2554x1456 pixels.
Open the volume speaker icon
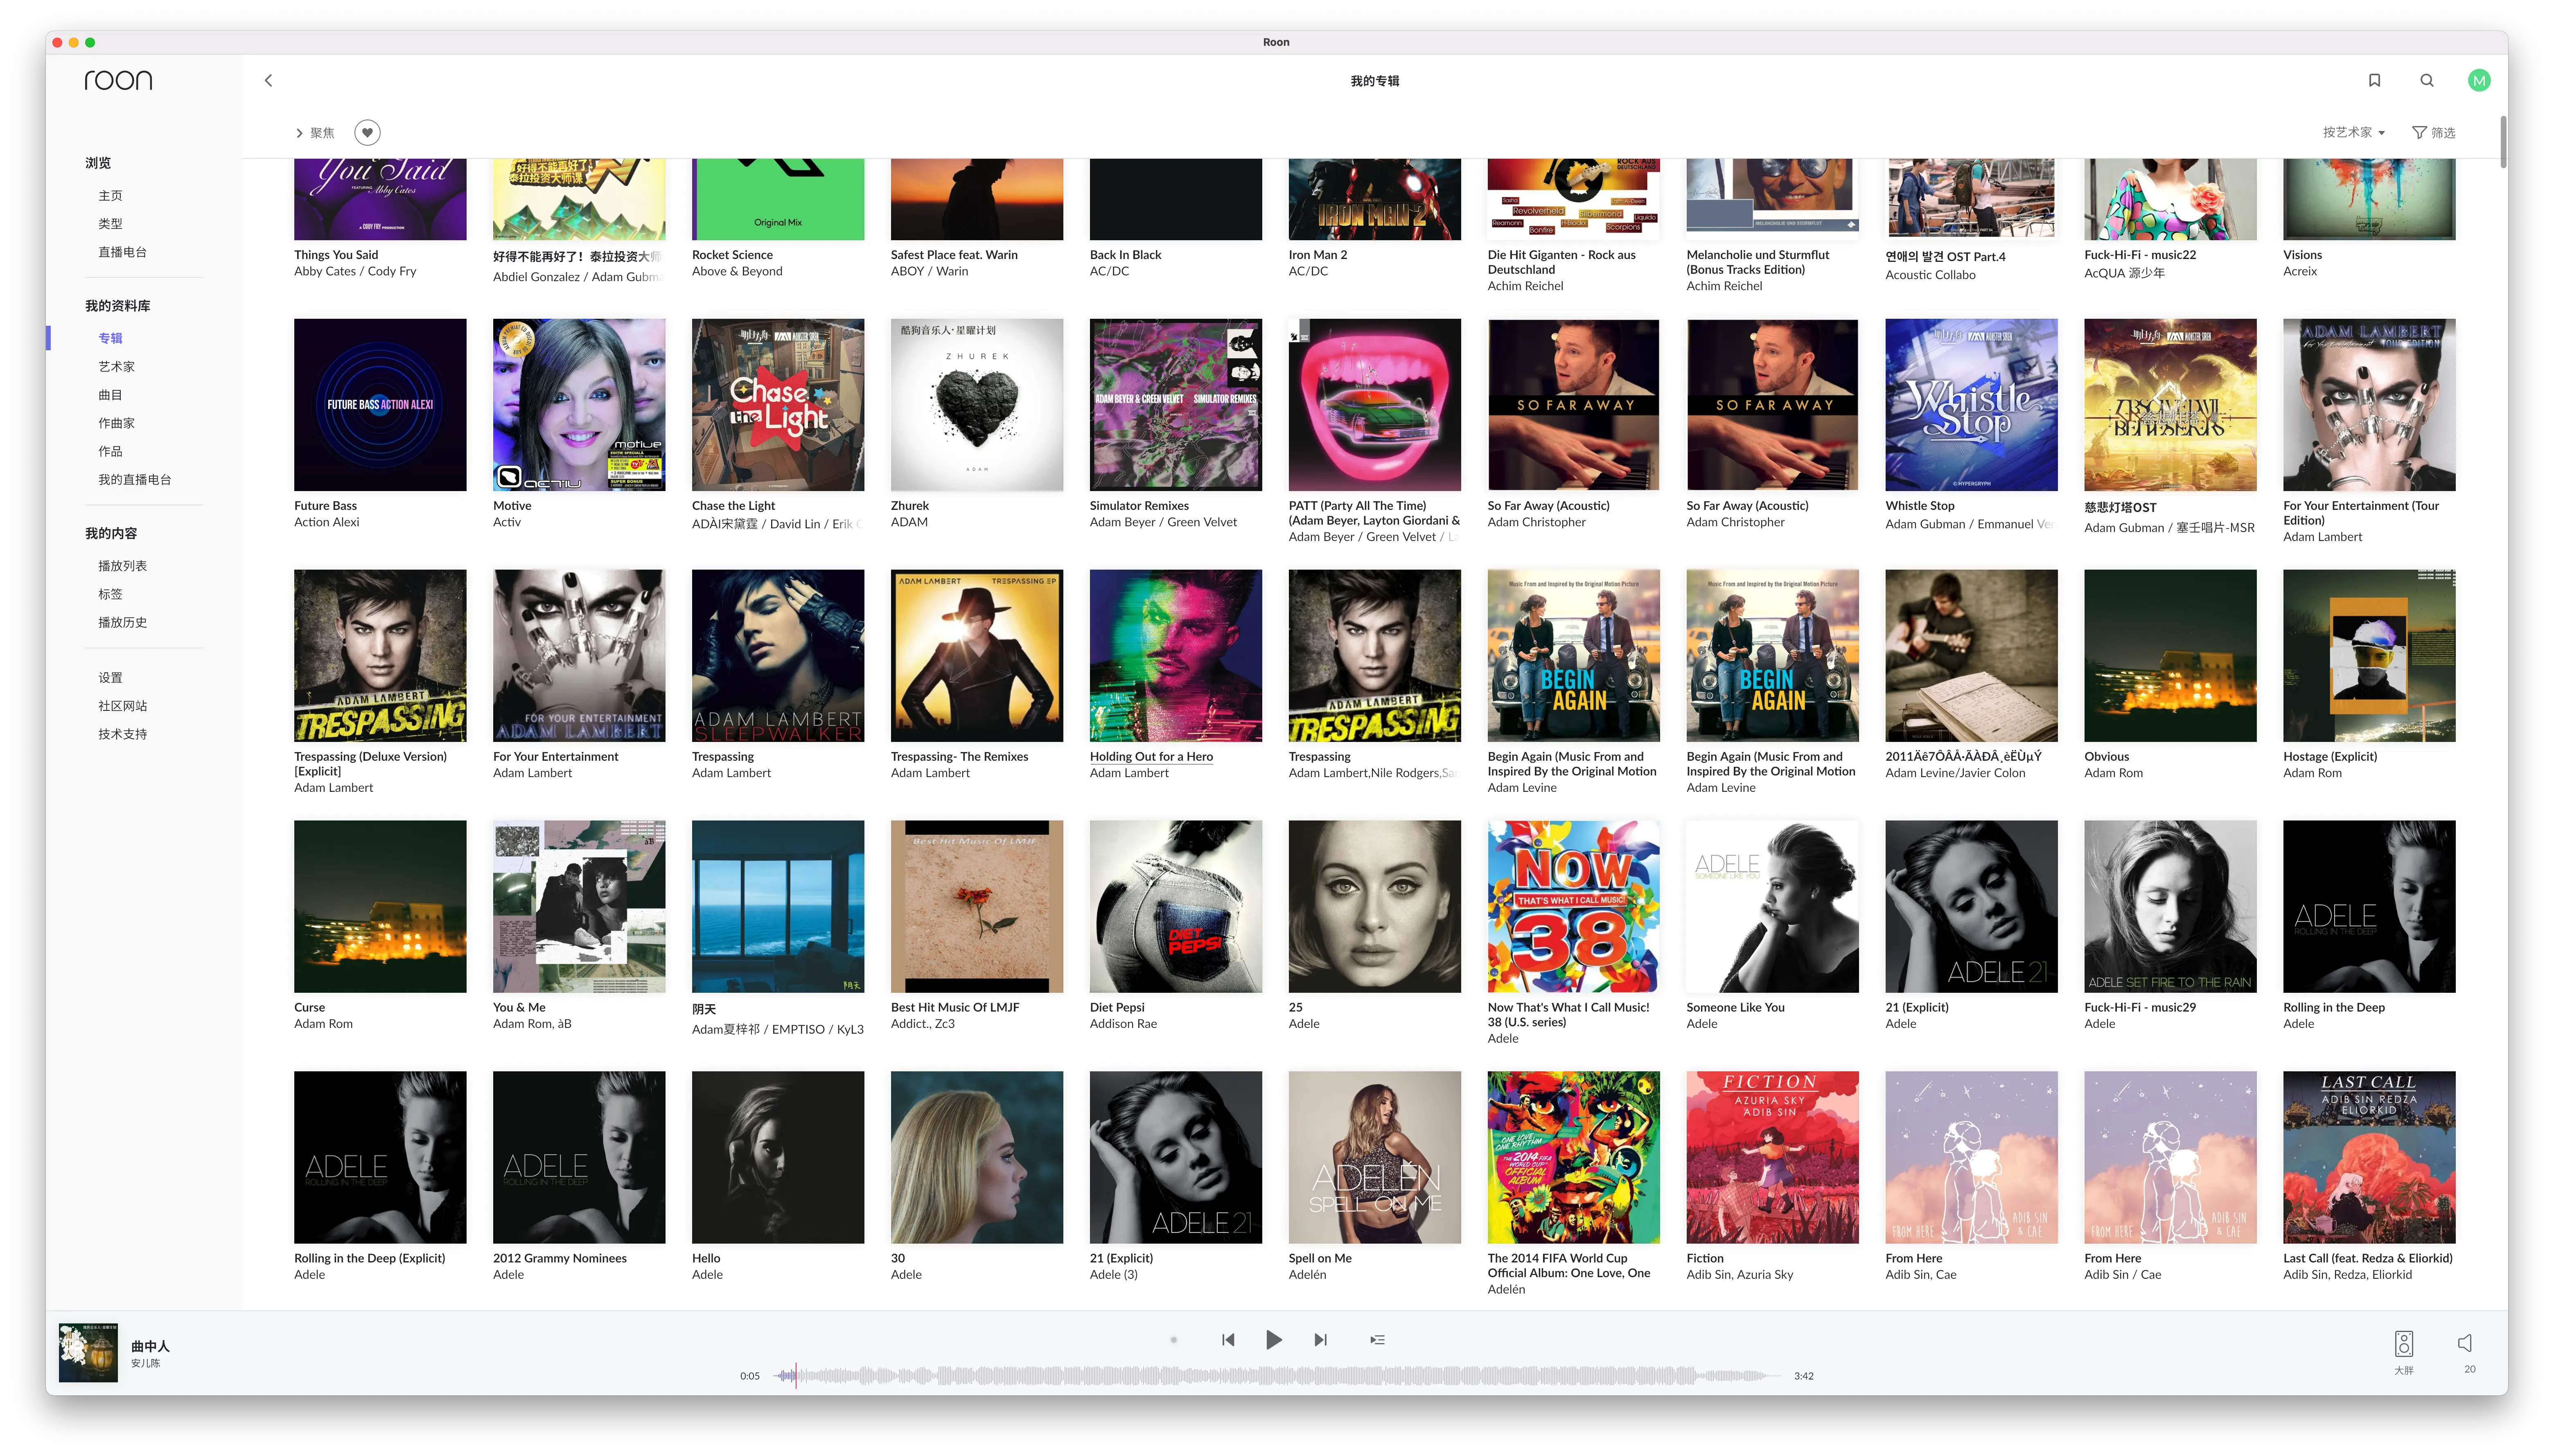[x=2466, y=1343]
